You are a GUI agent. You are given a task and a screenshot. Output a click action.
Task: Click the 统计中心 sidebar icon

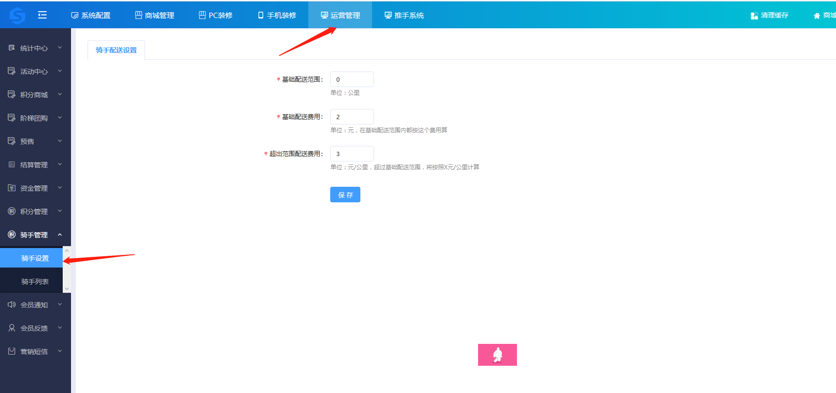[12, 48]
